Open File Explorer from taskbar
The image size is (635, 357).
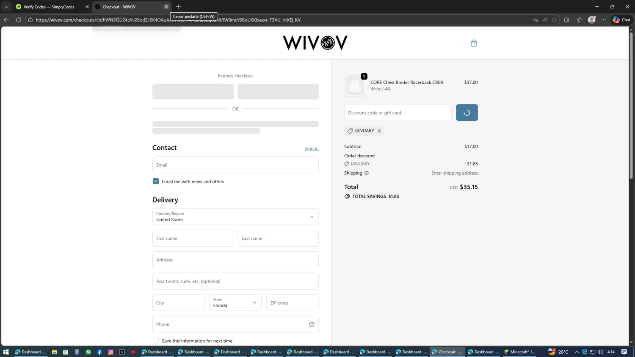click(x=55, y=352)
